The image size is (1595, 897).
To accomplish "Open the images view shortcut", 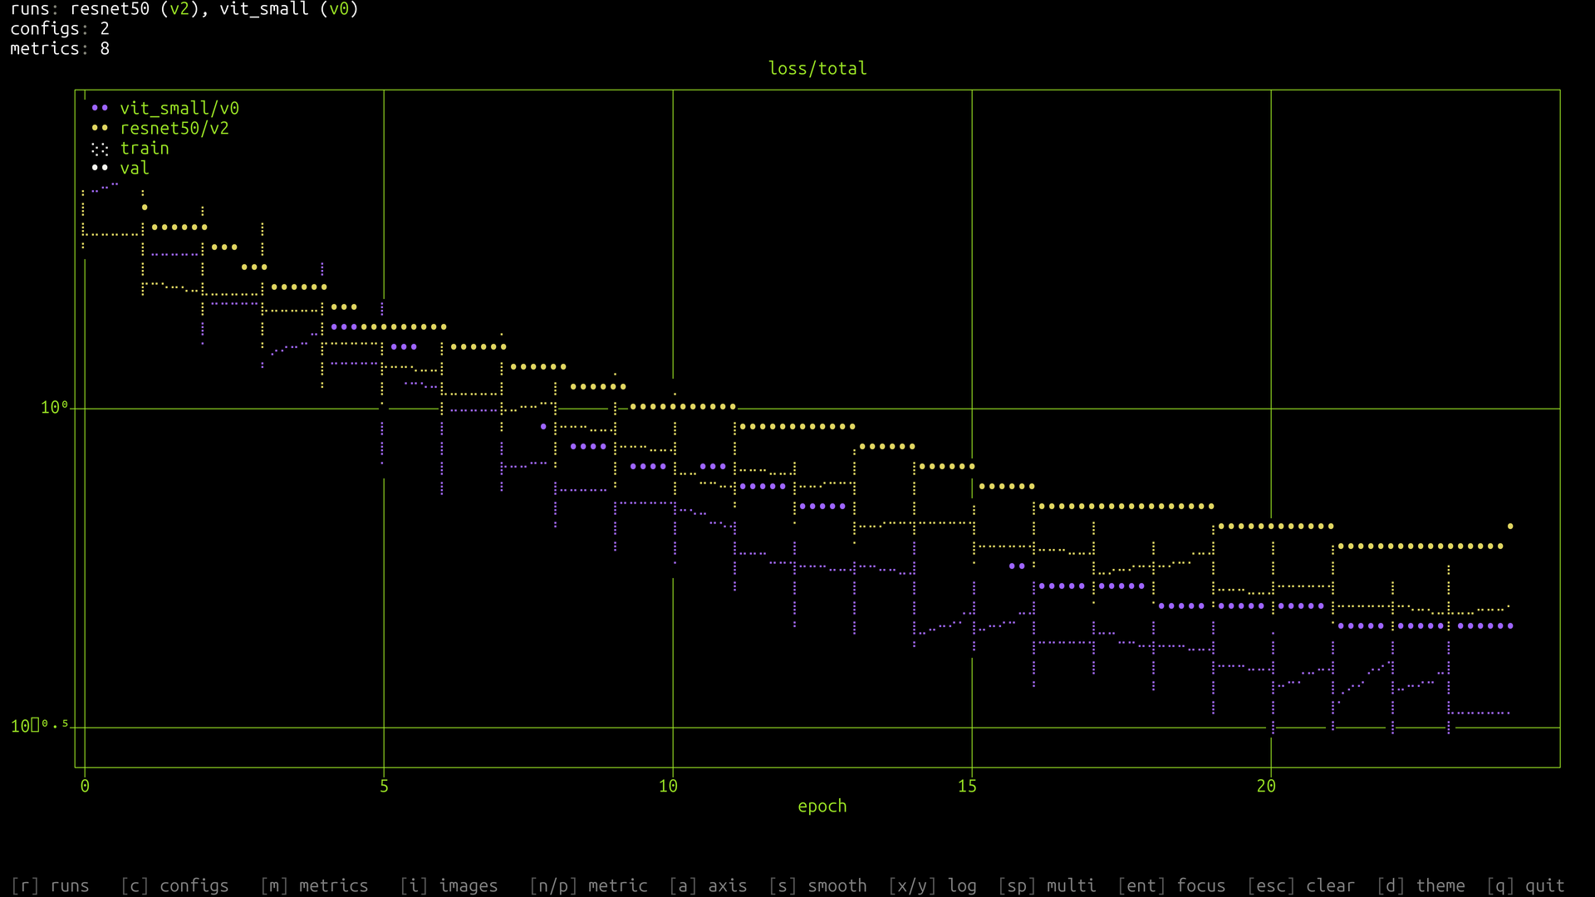I will pos(449,885).
